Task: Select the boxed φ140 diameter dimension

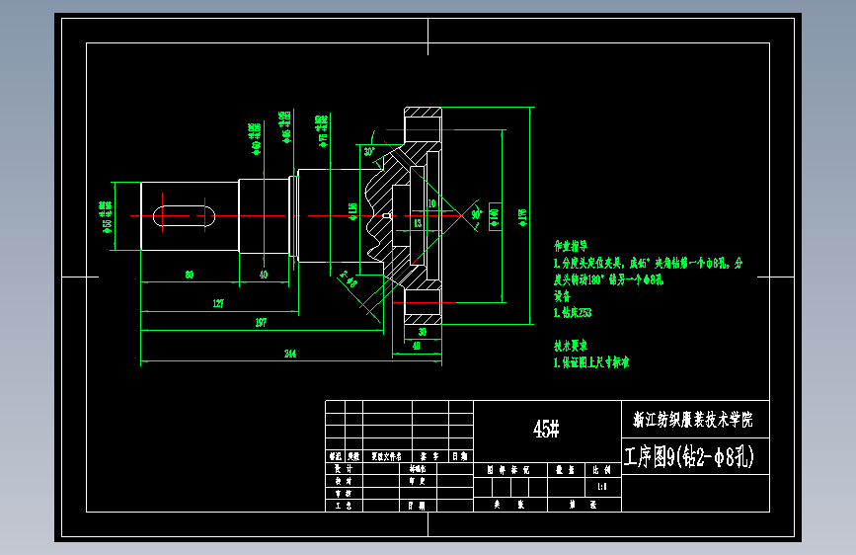Action: click(x=495, y=215)
